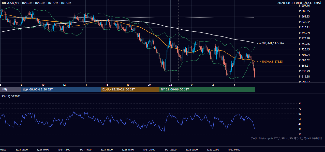This screenshot has width=325, height=152.
Task: Click the hour 0 tick under the price chart
Action: 192,85
